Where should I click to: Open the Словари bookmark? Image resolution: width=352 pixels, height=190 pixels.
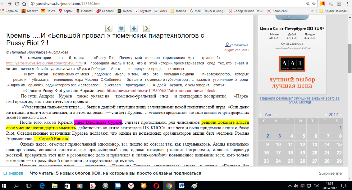pyautogui.click(x=105, y=11)
